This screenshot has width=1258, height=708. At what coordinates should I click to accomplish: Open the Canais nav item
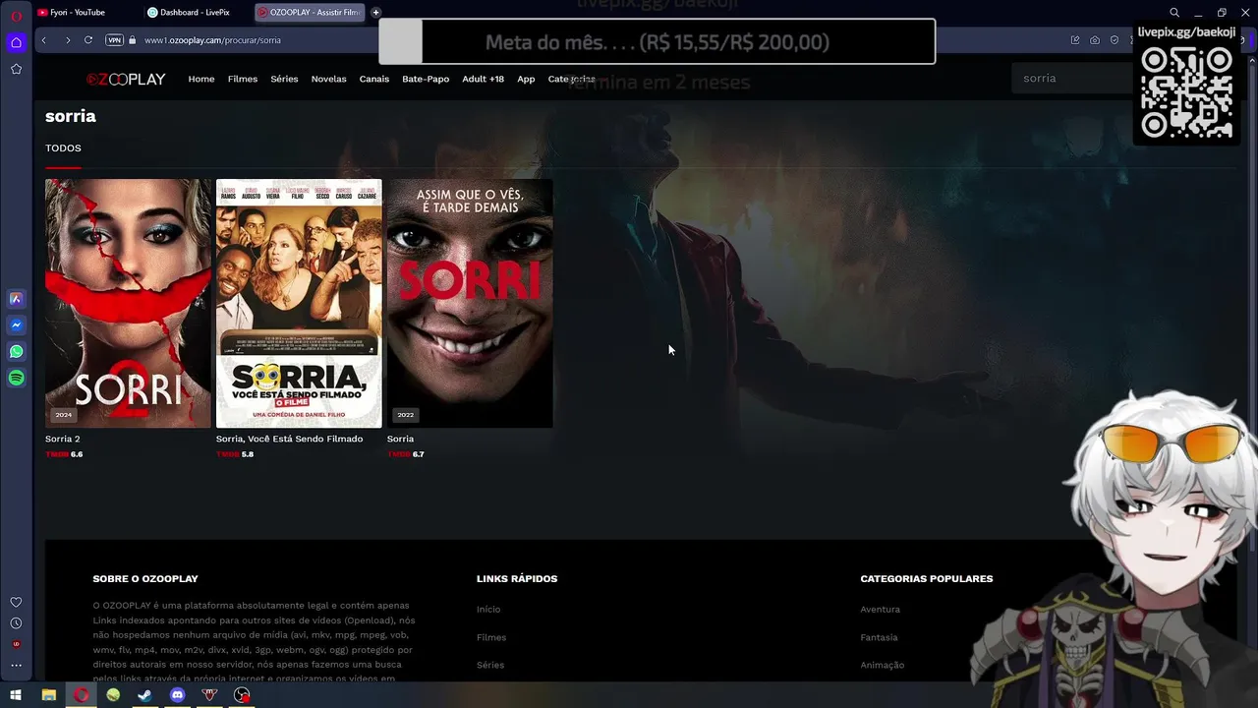point(374,79)
